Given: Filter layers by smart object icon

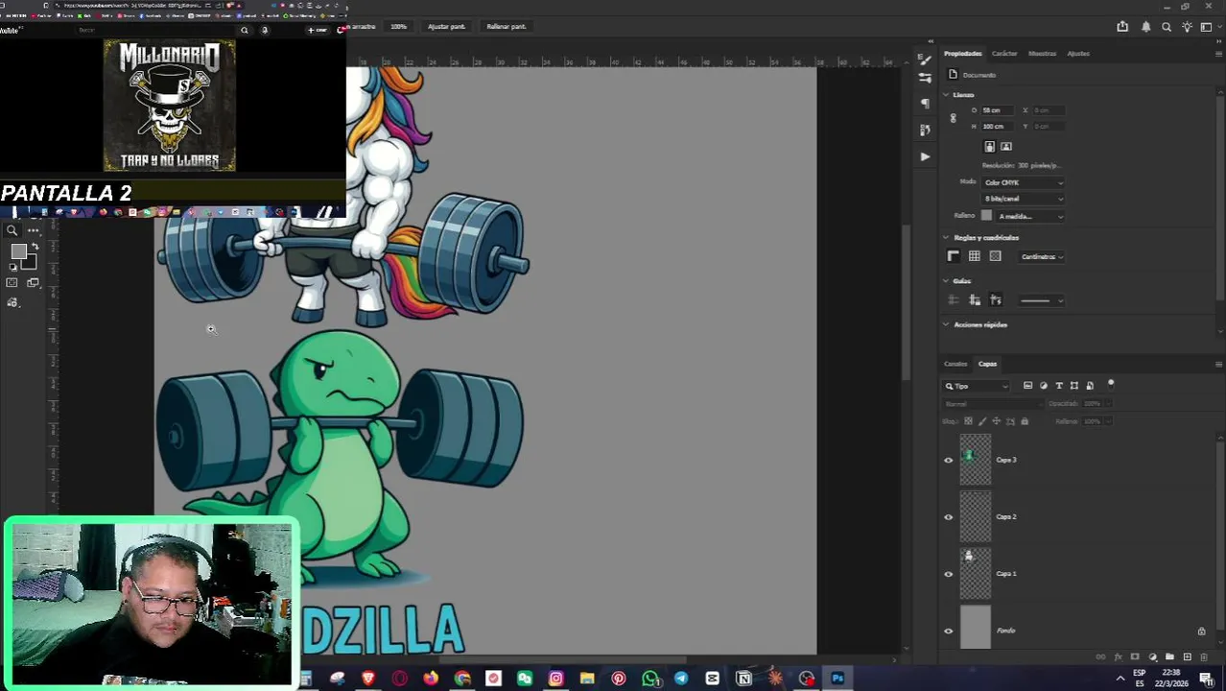Looking at the screenshot, I should 1090,386.
